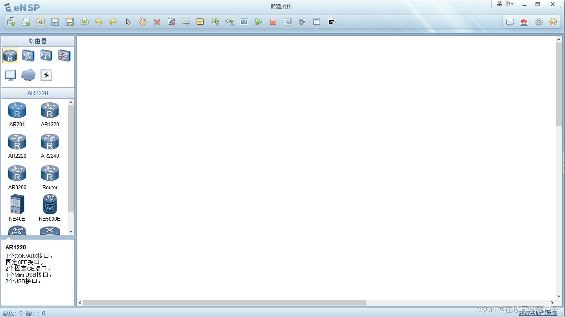Click canvas vertical scroll up arrow
The height and width of the screenshot is (317, 565).
(x=559, y=39)
